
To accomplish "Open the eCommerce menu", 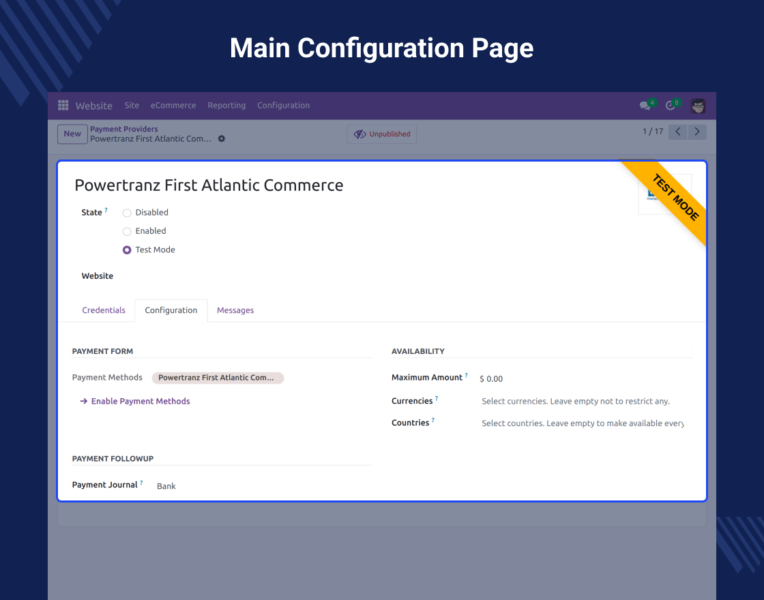I will click(x=173, y=105).
